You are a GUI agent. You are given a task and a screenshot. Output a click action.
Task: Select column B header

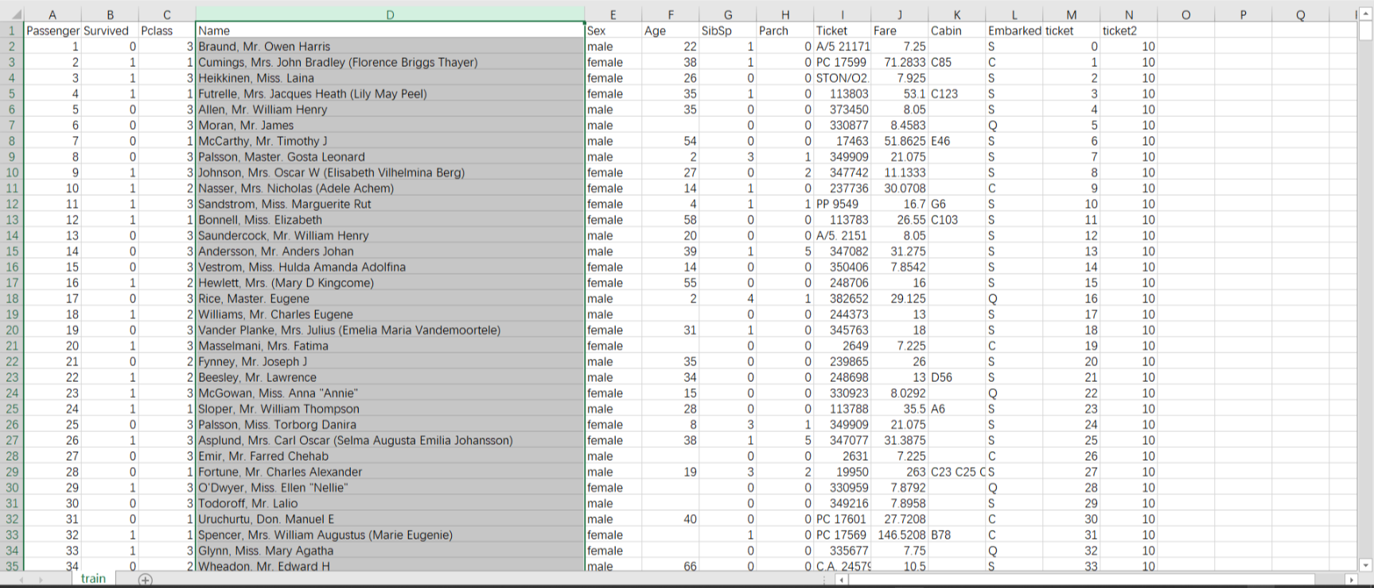pos(110,14)
